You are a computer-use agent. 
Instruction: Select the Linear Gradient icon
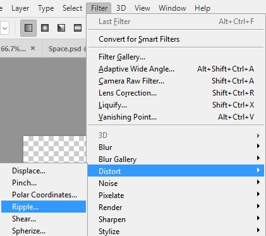coord(28,28)
